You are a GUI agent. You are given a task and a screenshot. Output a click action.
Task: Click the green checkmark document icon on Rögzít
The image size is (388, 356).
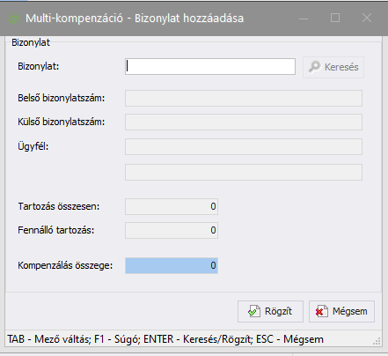point(254,311)
